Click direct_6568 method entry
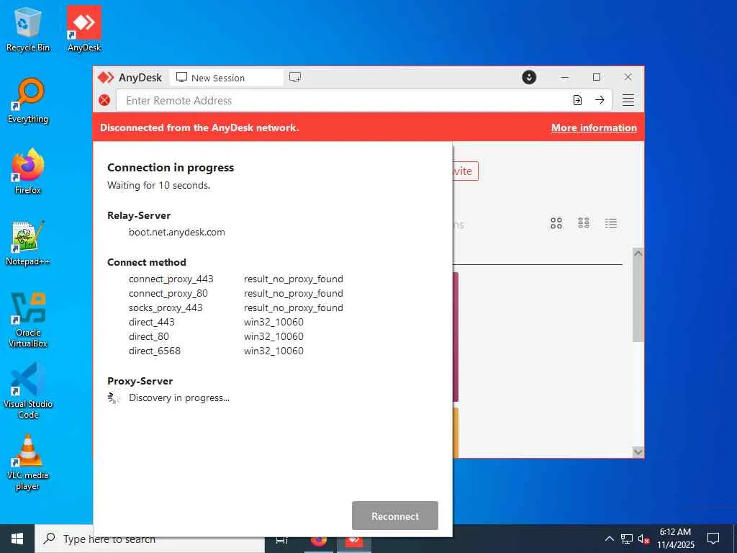 coord(155,351)
